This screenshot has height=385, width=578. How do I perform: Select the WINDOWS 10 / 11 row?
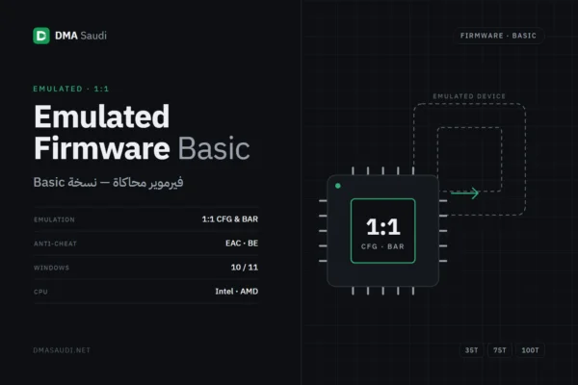(x=146, y=268)
